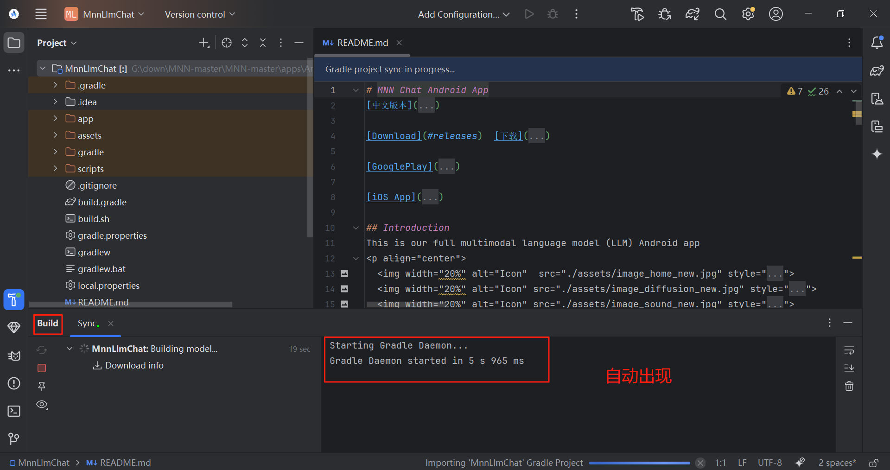Click the Gradle import progress bar
This screenshot has width=890, height=470.
tap(639, 463)
